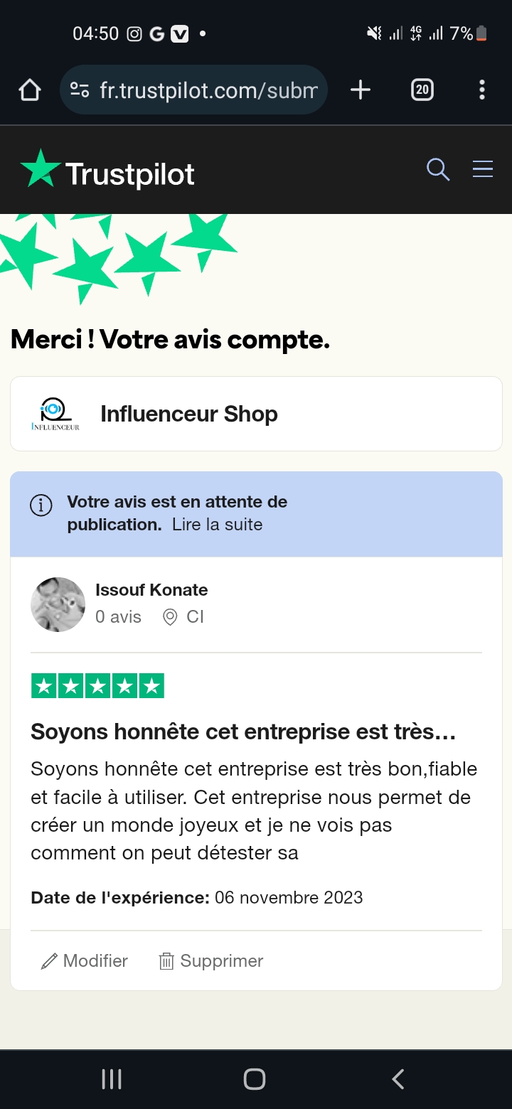Expand the Trustpilot hamburger menu

tap(483, 169)
